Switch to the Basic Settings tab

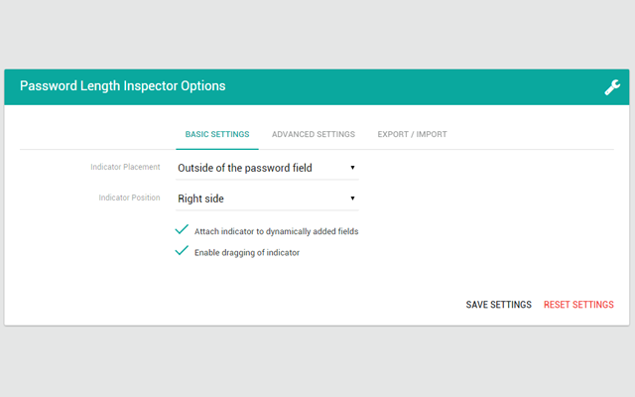tap(217, 135)
